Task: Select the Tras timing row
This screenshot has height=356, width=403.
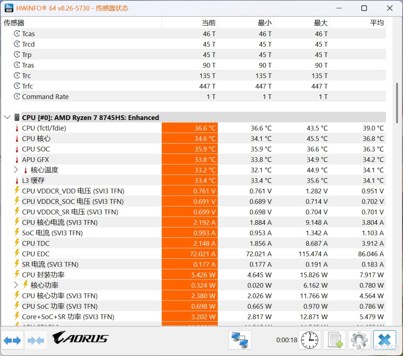Action: coord(199,65)
